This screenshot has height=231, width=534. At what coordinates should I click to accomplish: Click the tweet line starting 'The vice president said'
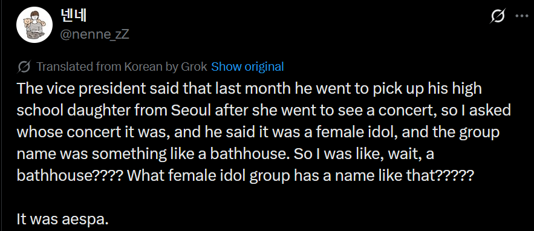[x=249, y=89]
